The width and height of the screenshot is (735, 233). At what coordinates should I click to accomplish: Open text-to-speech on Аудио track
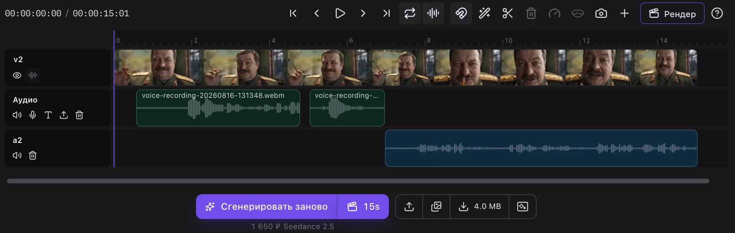click(48, 115)
